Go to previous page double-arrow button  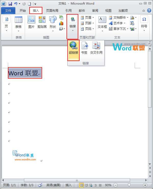tap(150, 168)
